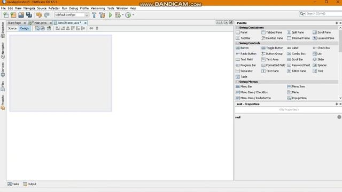Open the Versioning menu
Image resolution: width=342 pixels, height=192 pixels.
point(98,9)
